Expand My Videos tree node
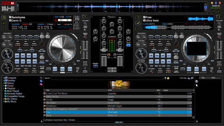224x126 pixels. (x=4, y=99)
